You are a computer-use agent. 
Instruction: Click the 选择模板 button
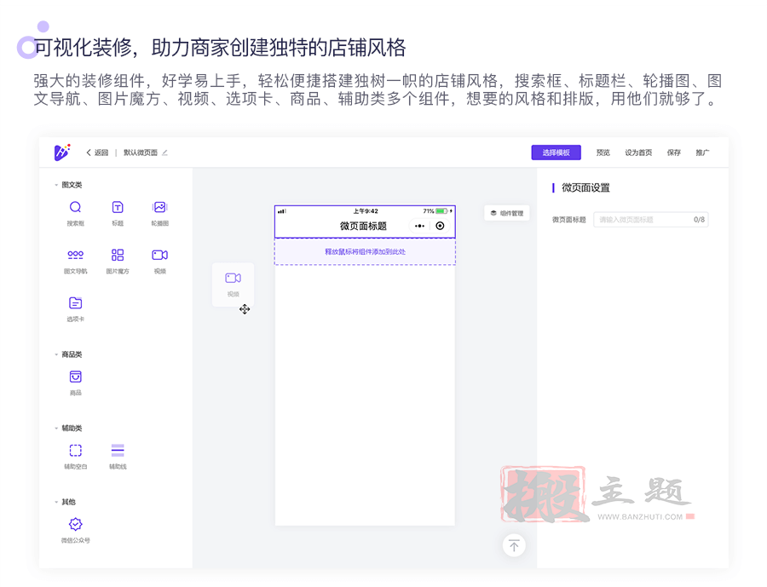point(557,153)
